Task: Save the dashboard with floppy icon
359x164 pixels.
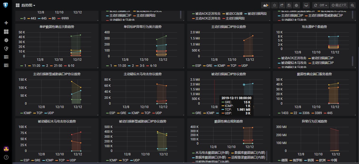Action: tap(289, 5)
